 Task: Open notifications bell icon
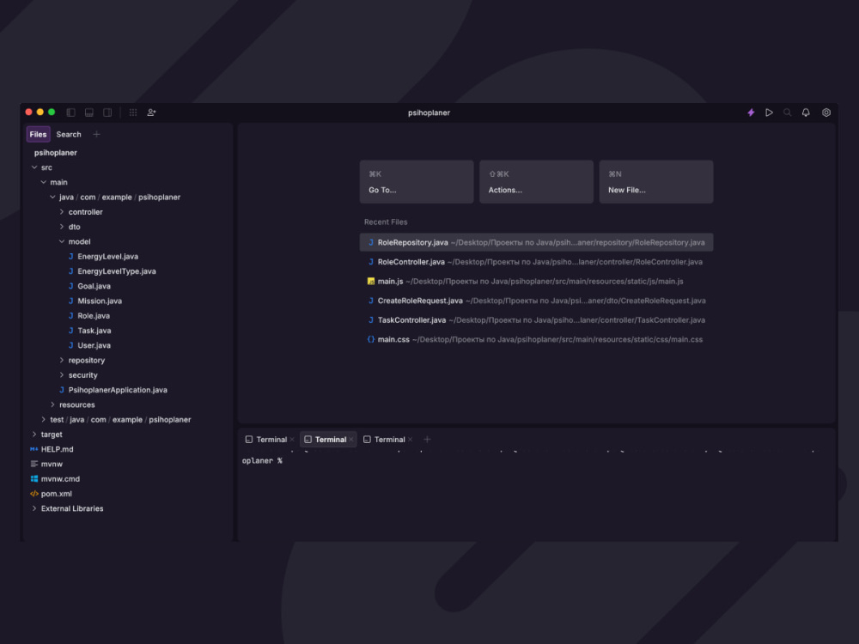pos(806,112)
